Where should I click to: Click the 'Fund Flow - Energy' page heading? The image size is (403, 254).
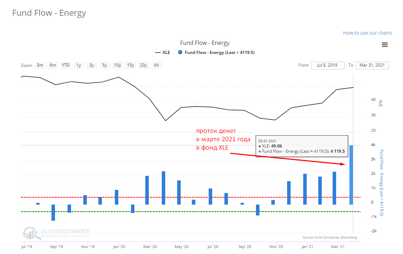pyautogui.click(x=49, y=13)
